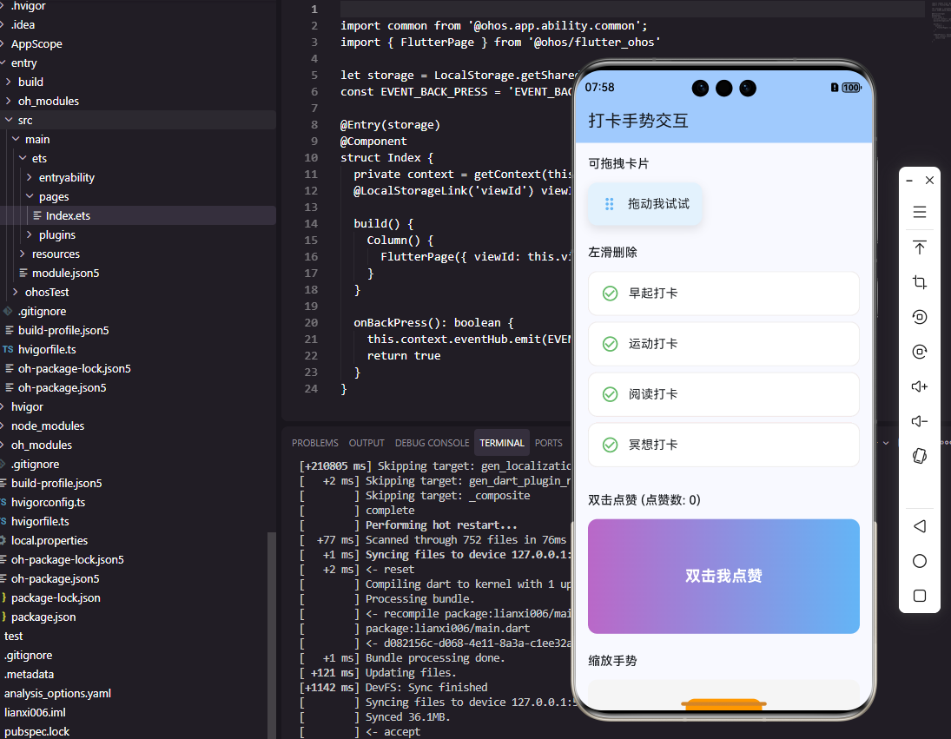Open module.json5 in the explorer
Screen dimensions: 951x739
(x=65, y=274)
